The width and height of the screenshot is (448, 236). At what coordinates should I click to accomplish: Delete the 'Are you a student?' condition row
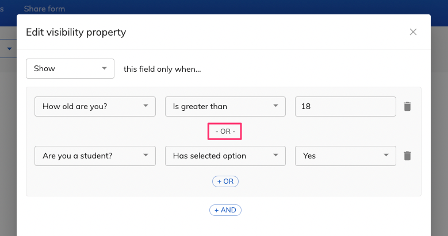tap(407, 156)
